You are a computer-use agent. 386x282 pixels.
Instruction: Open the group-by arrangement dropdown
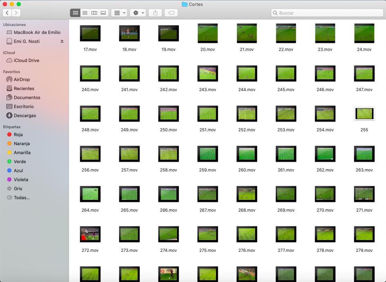(x=119, y=13)
